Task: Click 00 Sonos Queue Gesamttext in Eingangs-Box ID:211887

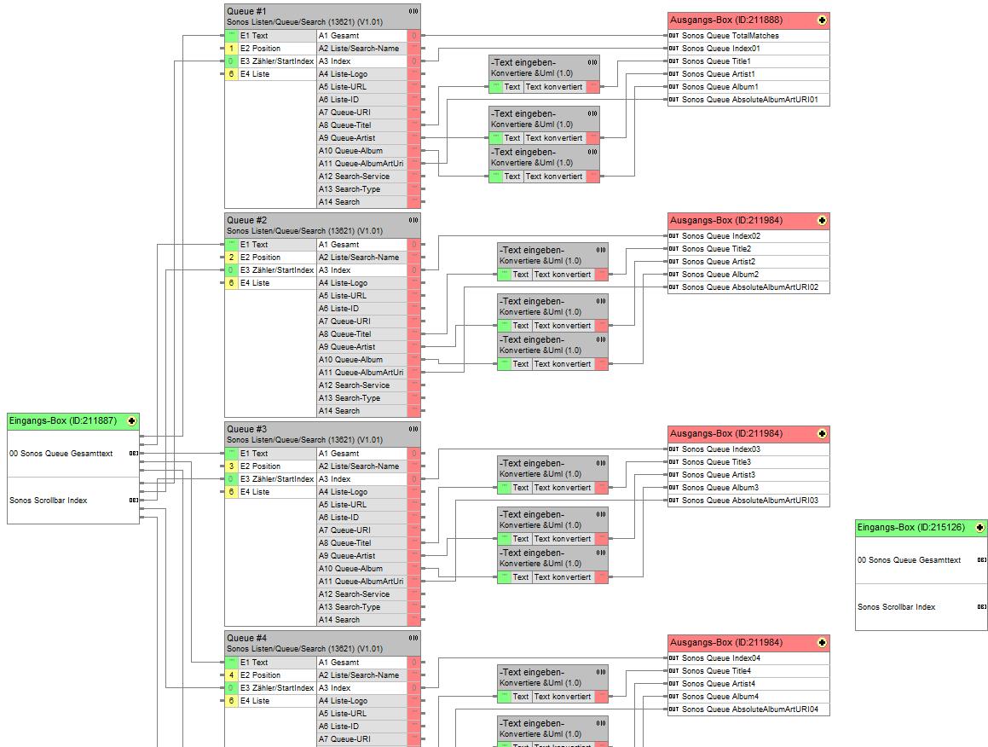Action: (61, 454)
